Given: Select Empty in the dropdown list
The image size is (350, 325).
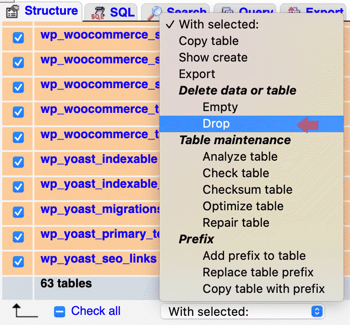Looking at the screenshot, I should (220, 107).
